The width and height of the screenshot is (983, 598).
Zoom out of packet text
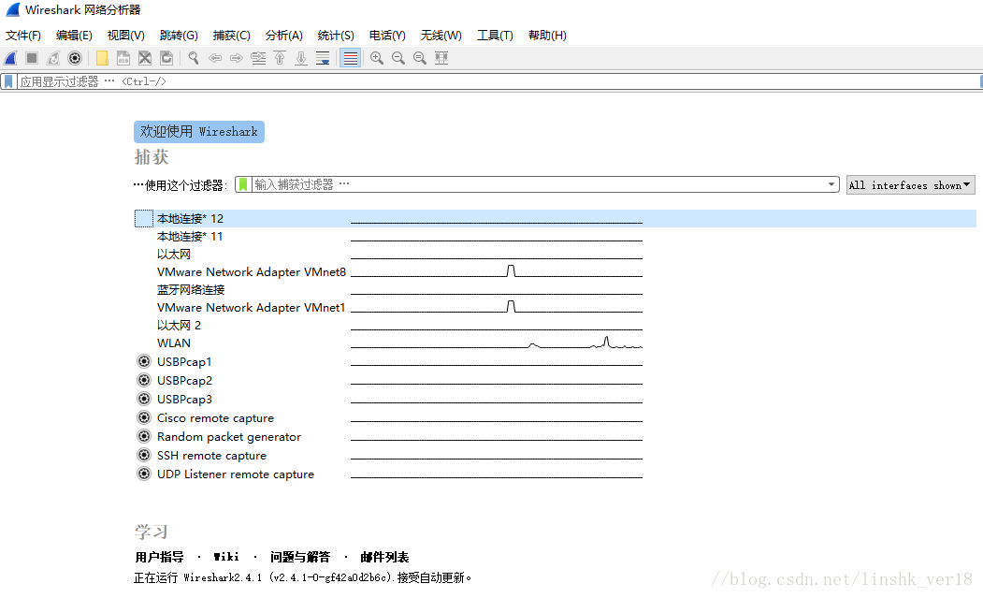[x=398, y=58]
